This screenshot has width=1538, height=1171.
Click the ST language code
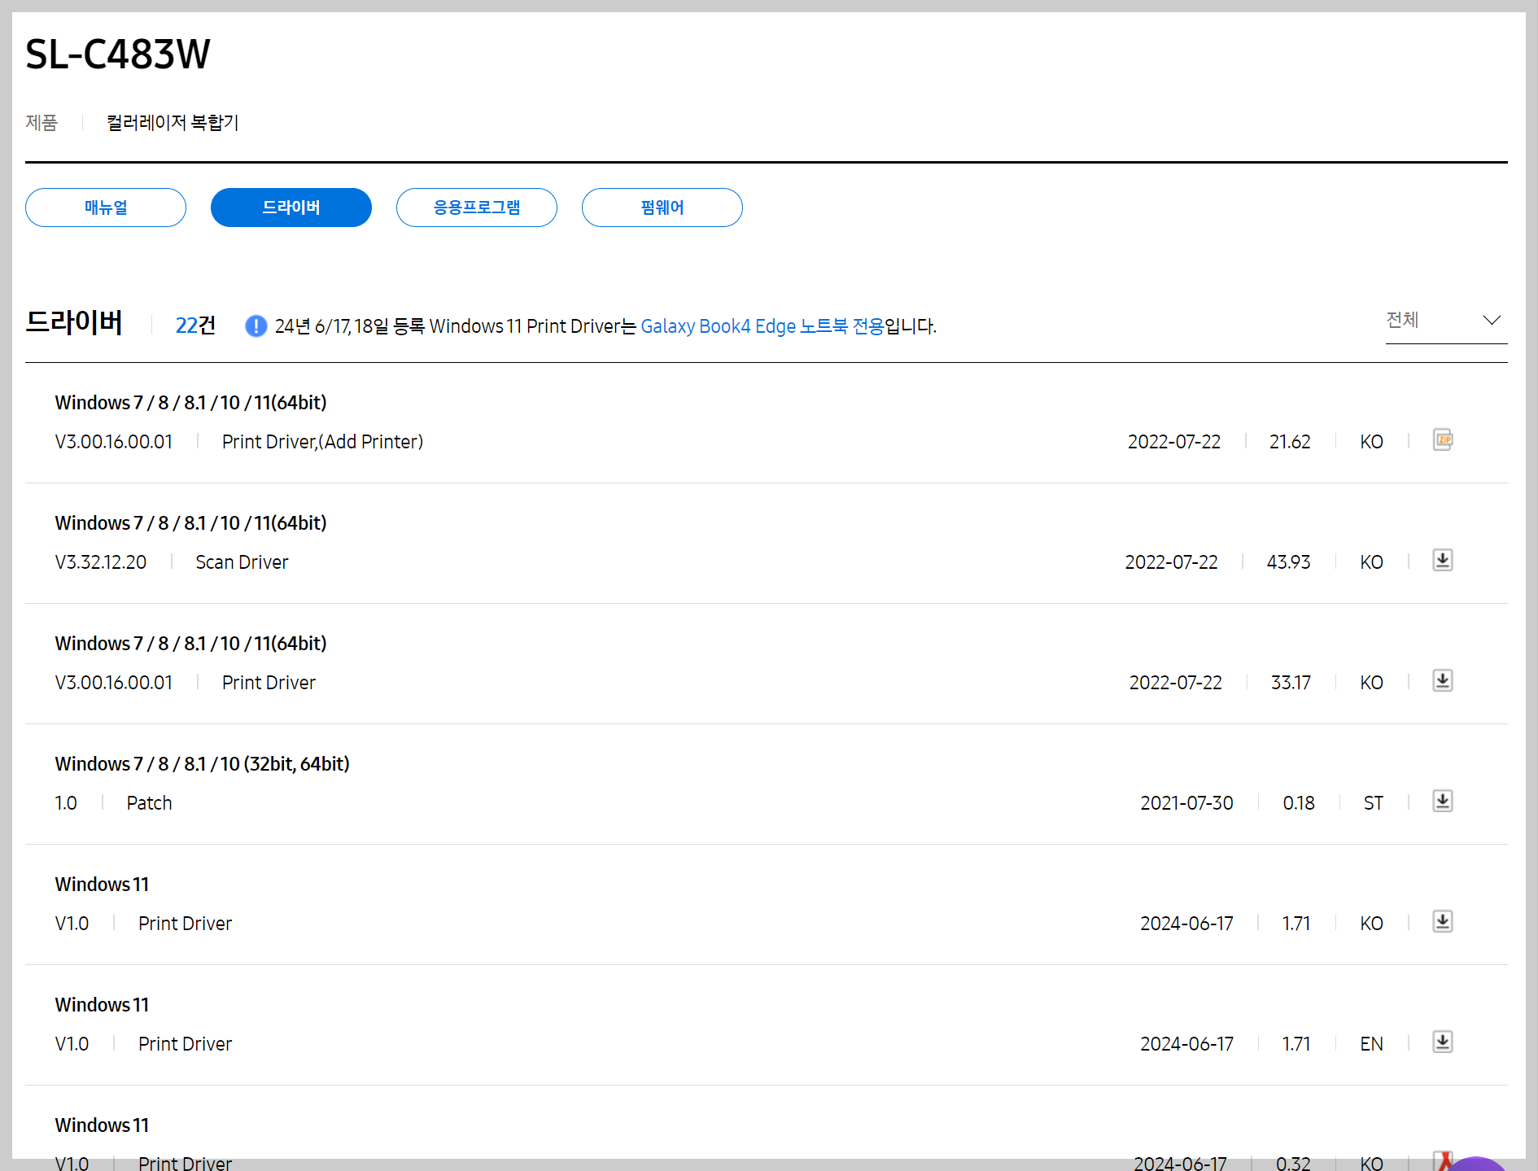click(x=1373, y=803)
